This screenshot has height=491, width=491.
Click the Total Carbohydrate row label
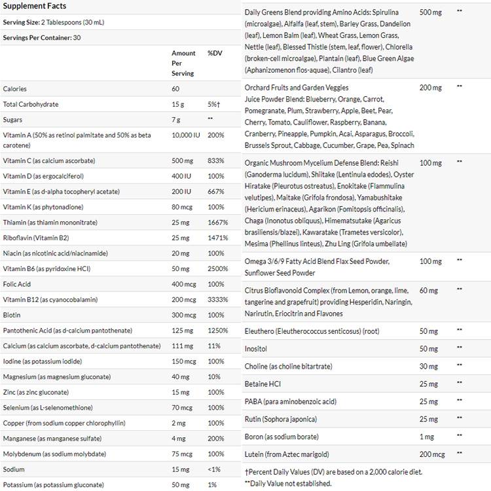click(31, 105)
